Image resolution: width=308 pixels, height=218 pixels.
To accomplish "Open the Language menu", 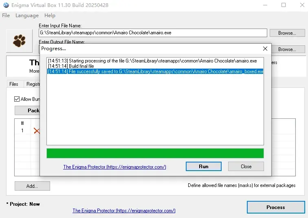I will (27, 16).
